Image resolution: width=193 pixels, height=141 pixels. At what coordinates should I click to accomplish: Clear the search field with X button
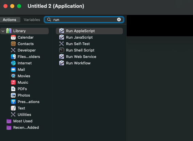(x=119, y=20)
